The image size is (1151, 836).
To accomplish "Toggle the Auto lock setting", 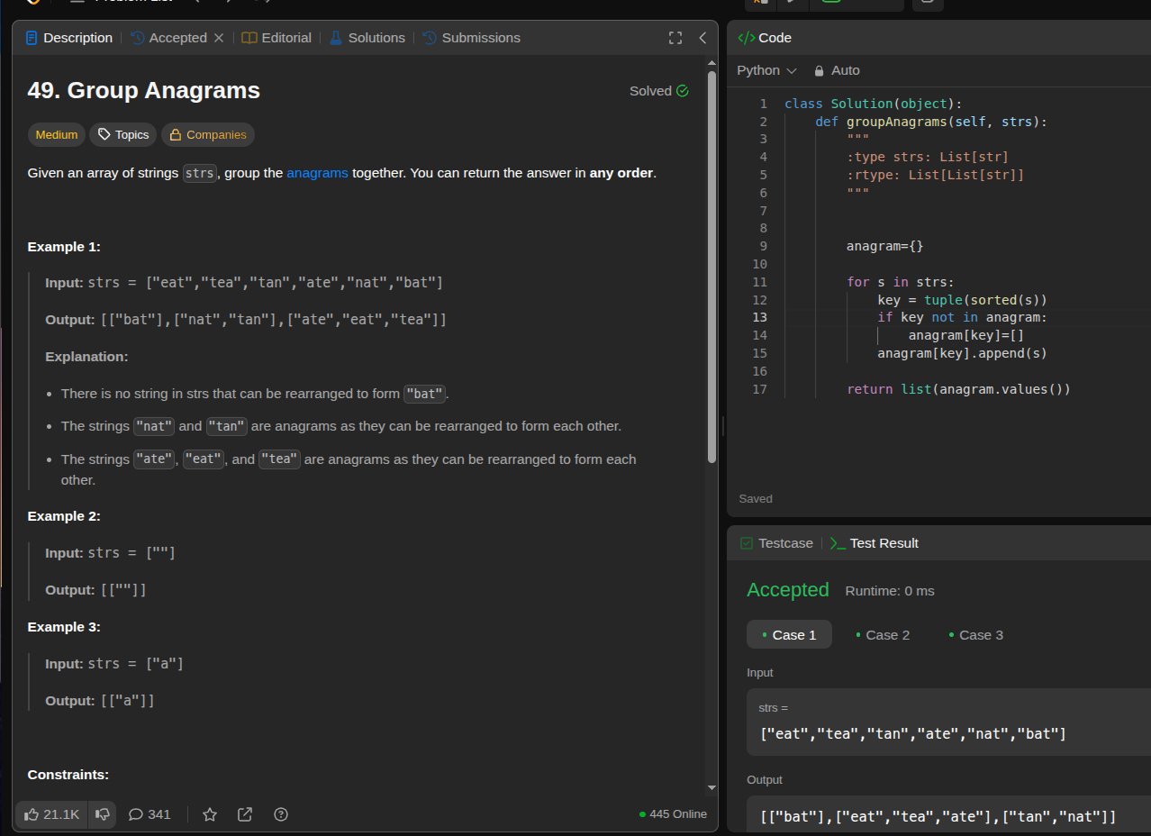I will click(x=837, y=70).
